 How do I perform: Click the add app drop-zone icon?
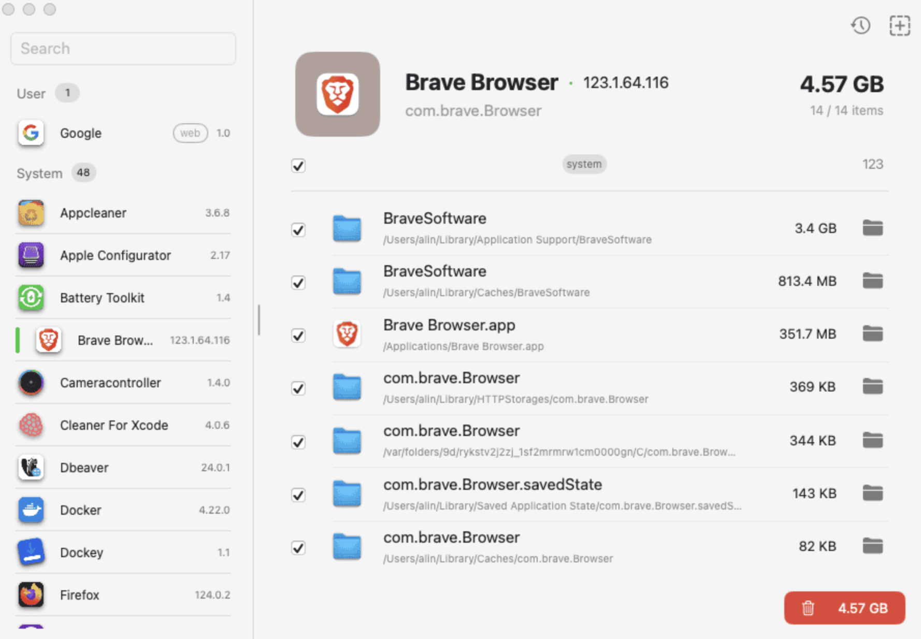(900, 25)
